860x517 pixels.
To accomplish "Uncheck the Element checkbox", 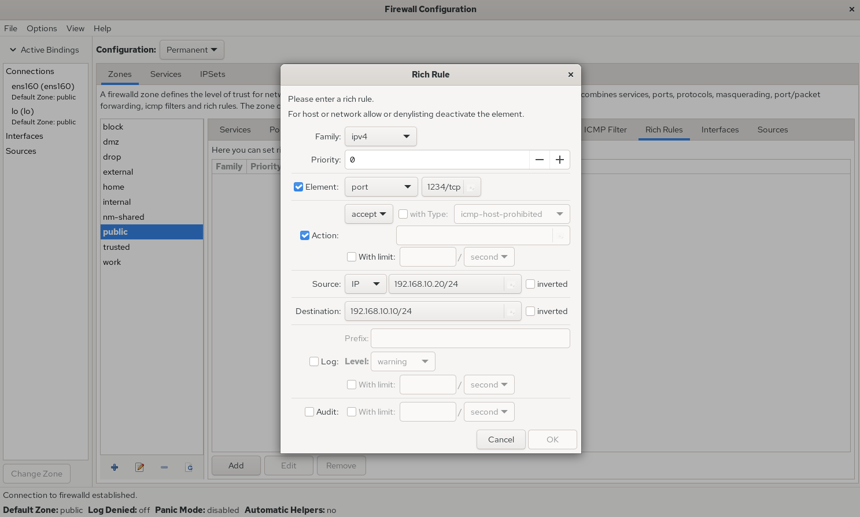I will 298,187.
